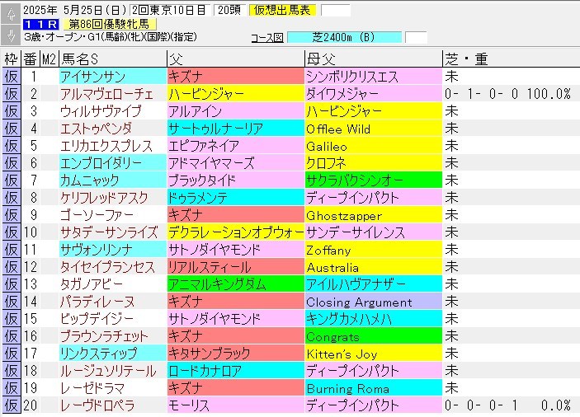Select horse ブラウンラチェット
The image size is (580, 417).
(113, 336)
